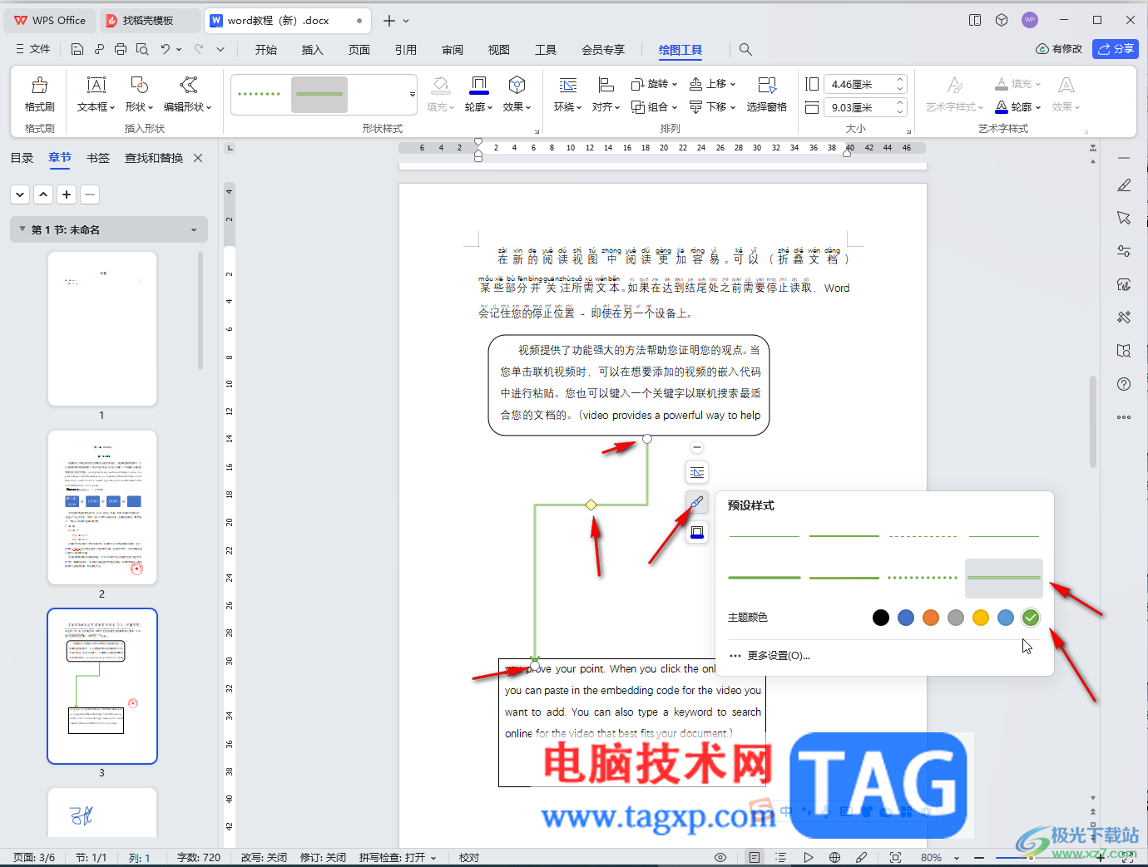Open the Bring Forward (上移) dropdown
The width and height of the screenshot is (1148, 867).
pos(733,84)
